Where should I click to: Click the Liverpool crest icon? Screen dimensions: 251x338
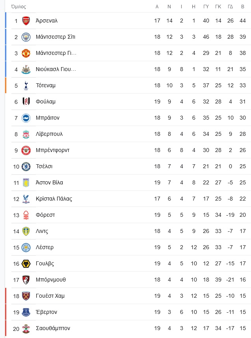[26, 134]
